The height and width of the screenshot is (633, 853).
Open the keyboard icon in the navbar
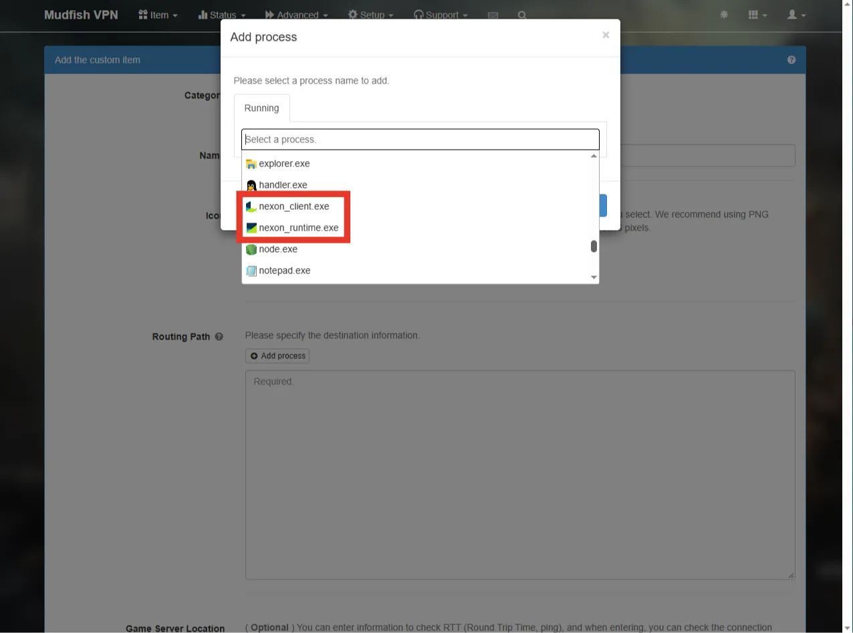click(493, 15)
